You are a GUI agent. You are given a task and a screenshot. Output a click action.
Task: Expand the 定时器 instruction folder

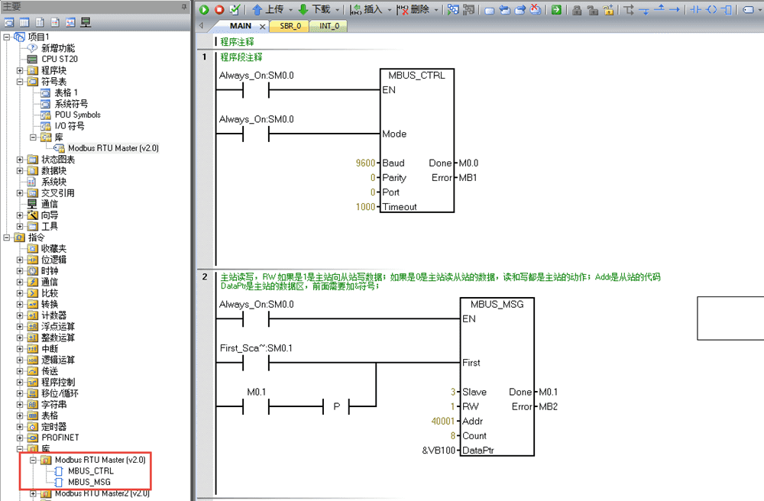pyautogui.click(x=21, y=426)
